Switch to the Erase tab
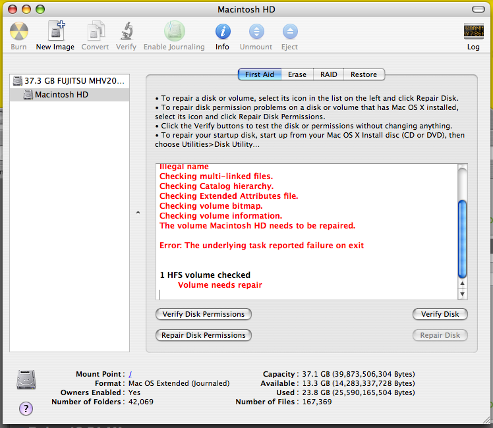This screenshot has width=493, height=428. coord(297,74)
